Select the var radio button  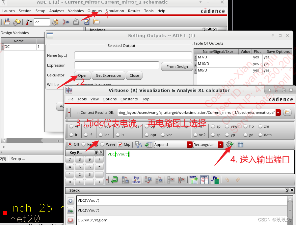point(163,135)
